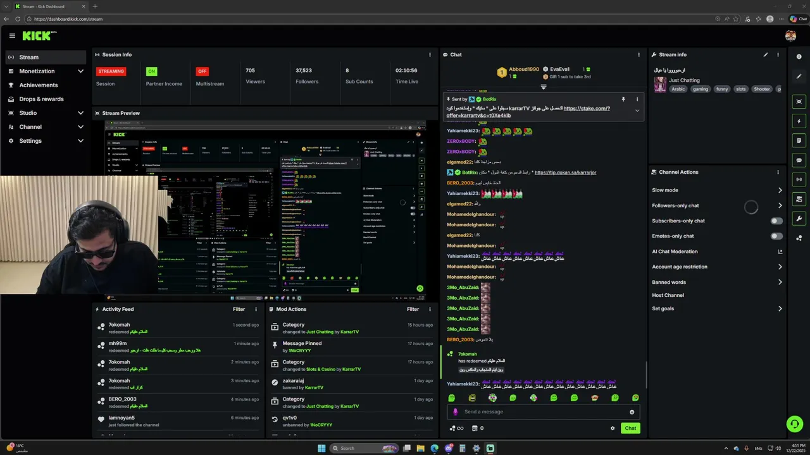810x455 pixels.
Task: Open File Explorer from taskbar
Action: (x=420, y=449)
